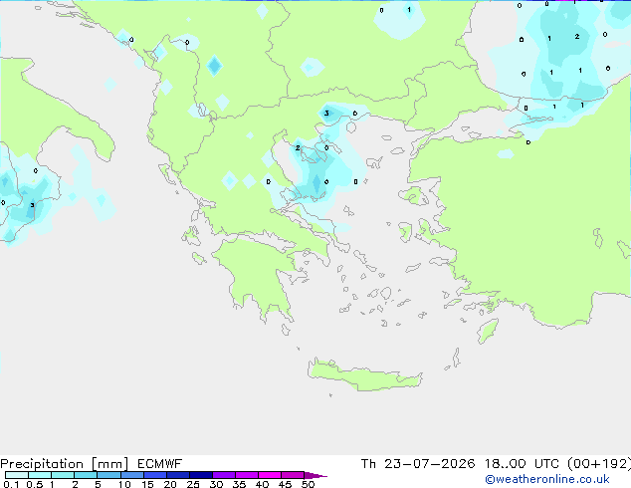Screen dimensions: 631x488
Task: Click the 'ECMWF' model label
Action: point(160,464)
